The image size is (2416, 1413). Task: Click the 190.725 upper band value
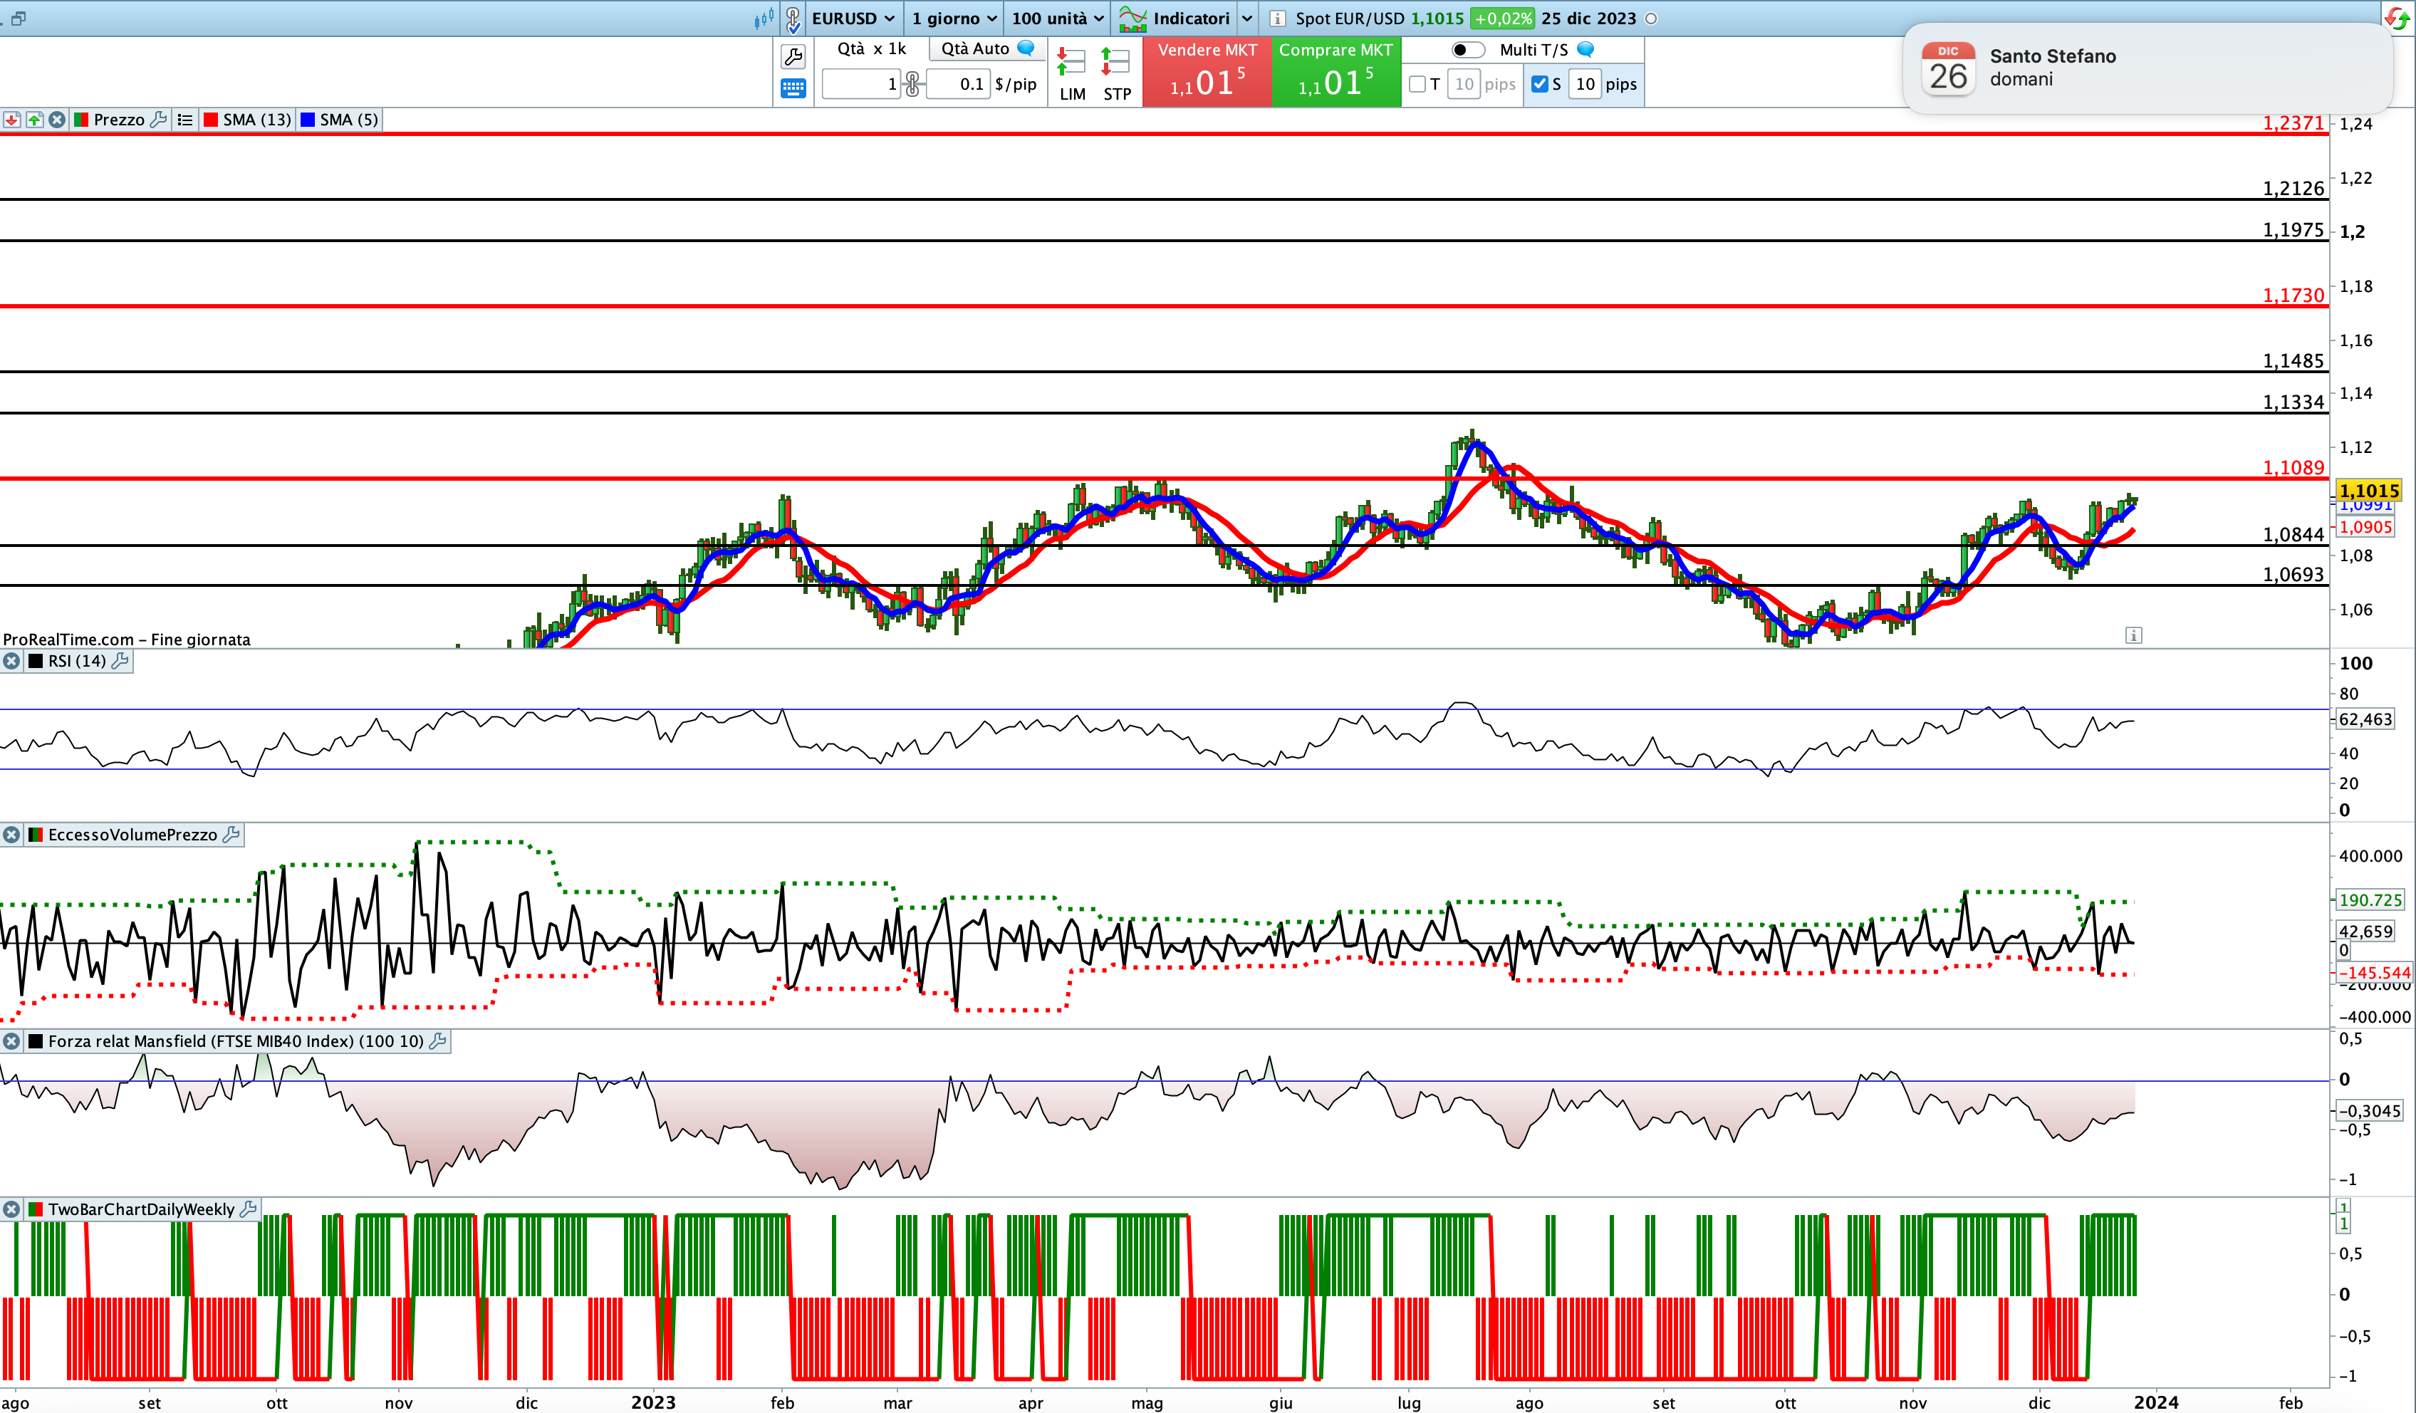click(2370, 900)
